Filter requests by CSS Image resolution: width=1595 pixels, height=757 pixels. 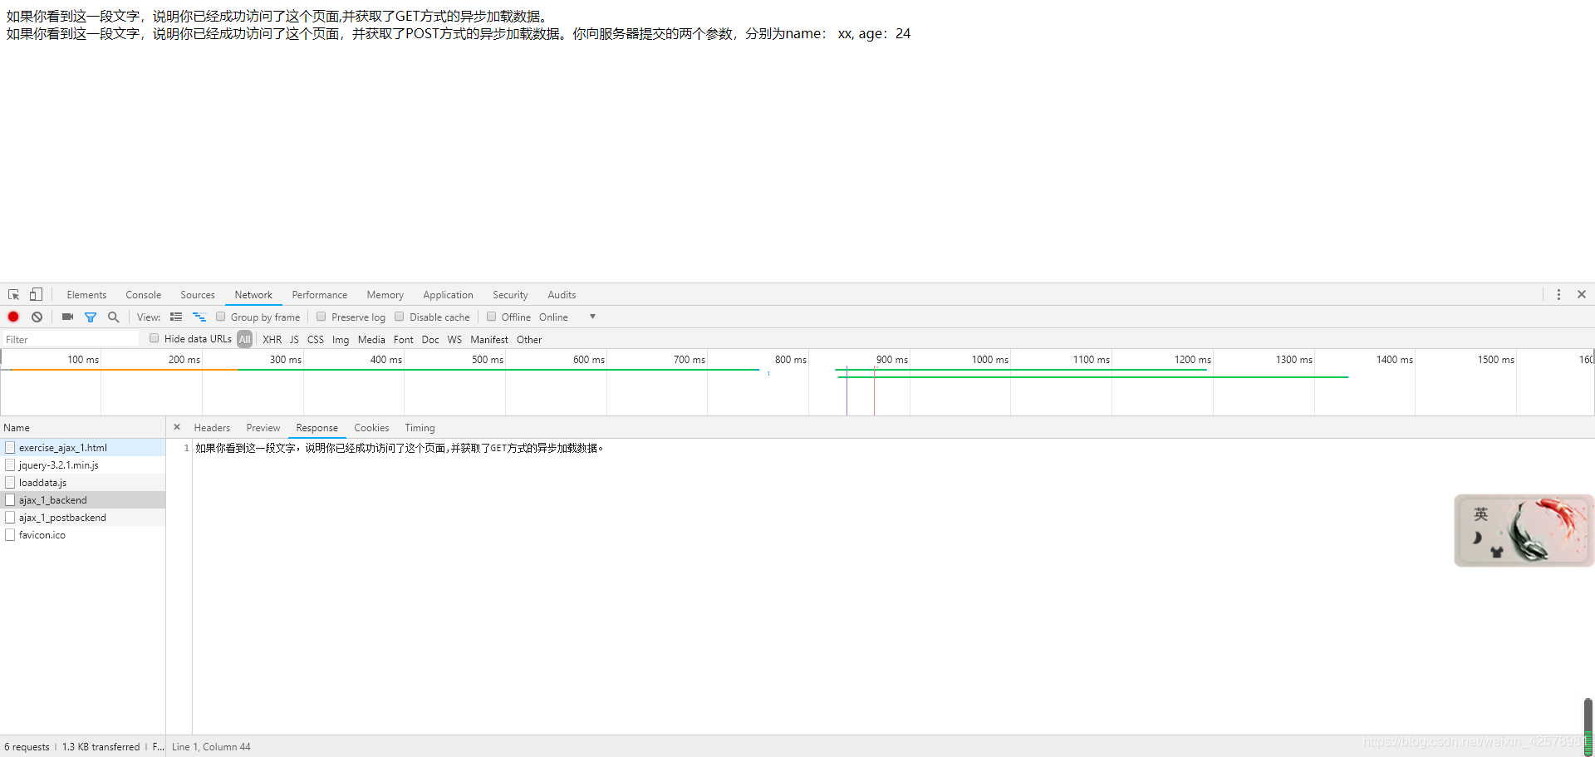[316, 339]
